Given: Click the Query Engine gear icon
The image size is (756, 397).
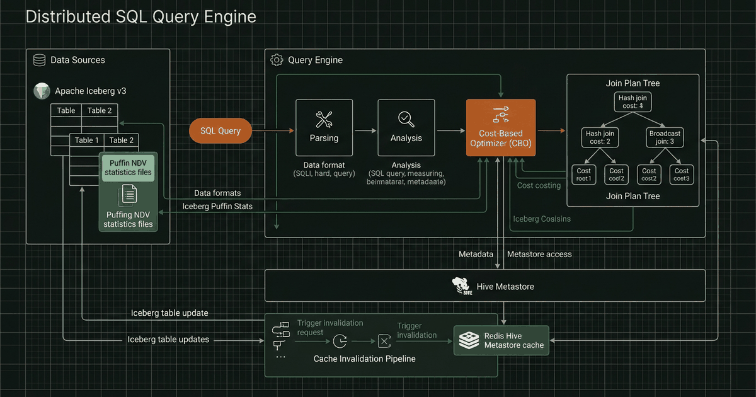Looking at the screenshot, I should pos(276,60).
